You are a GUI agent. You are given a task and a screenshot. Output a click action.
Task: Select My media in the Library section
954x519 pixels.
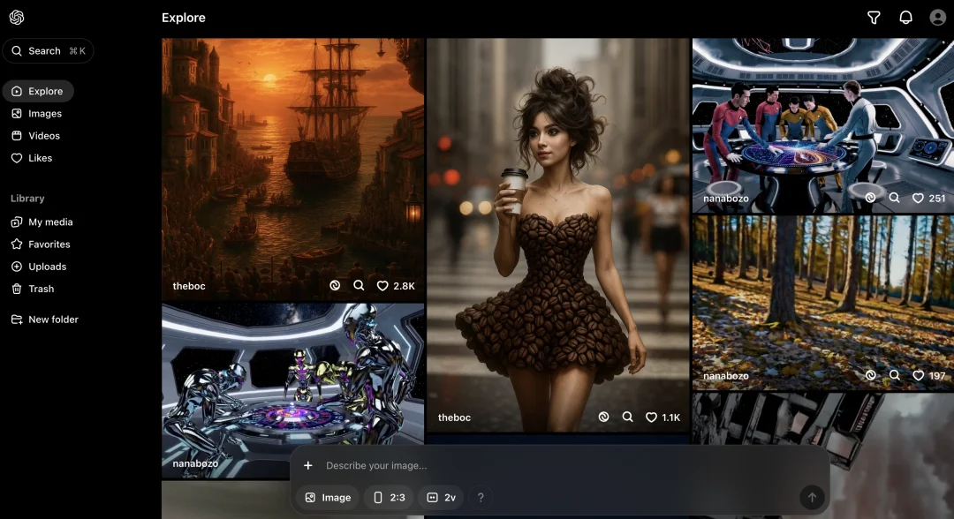(x=50, y=222)
